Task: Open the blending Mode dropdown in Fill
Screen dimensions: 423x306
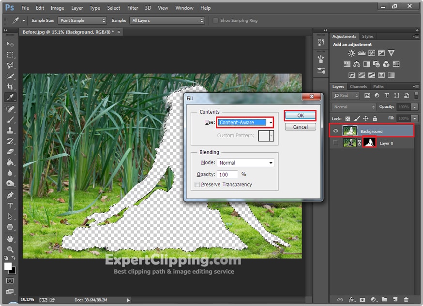Action: click(x=245, y=163)
